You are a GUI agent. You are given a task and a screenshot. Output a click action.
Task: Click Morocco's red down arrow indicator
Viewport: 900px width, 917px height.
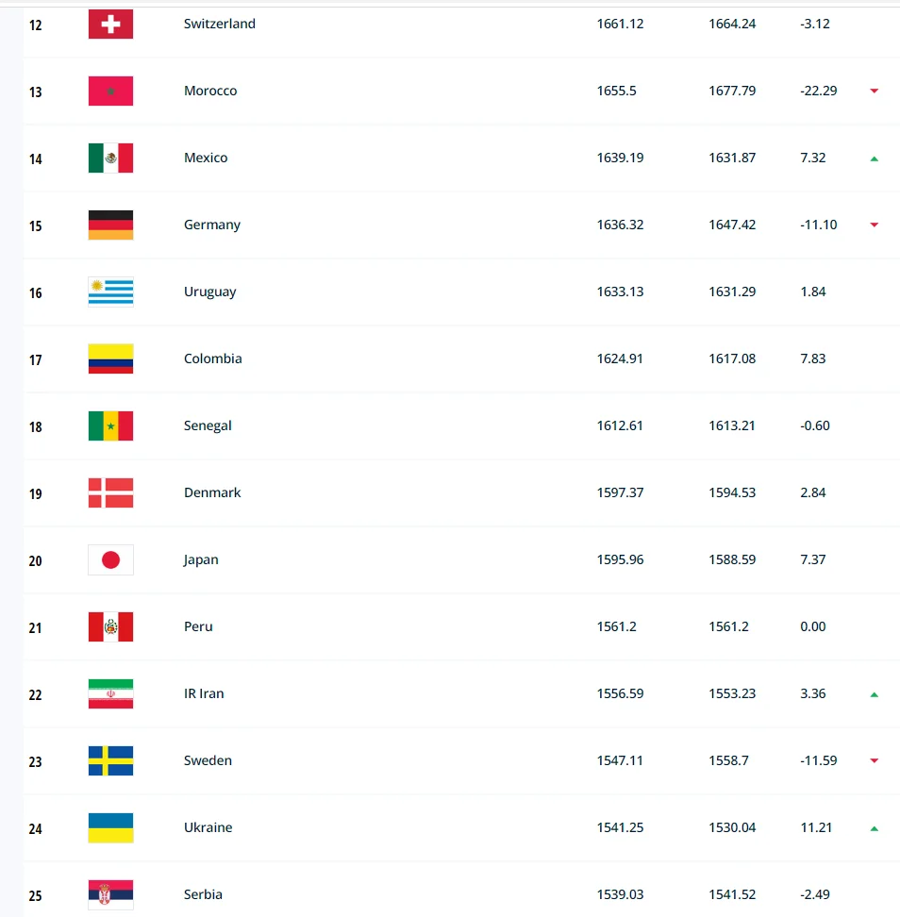[875, 92]
